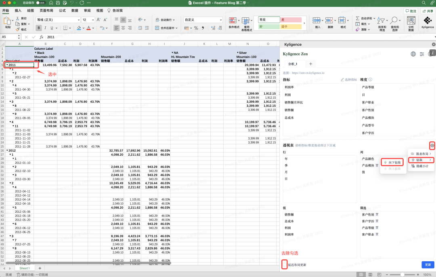
Task: Click the Save disk icon
Action: tap(58, 3)
